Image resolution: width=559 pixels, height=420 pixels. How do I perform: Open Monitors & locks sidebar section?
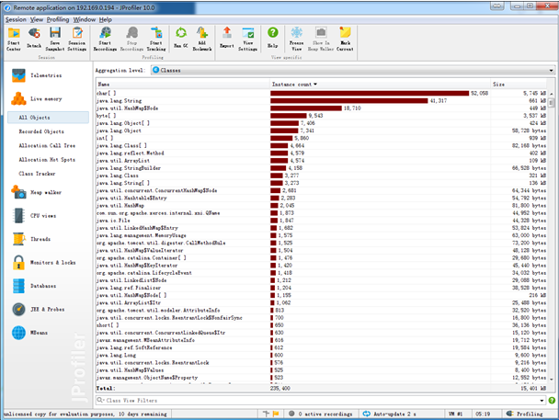[x=44, y=263]
